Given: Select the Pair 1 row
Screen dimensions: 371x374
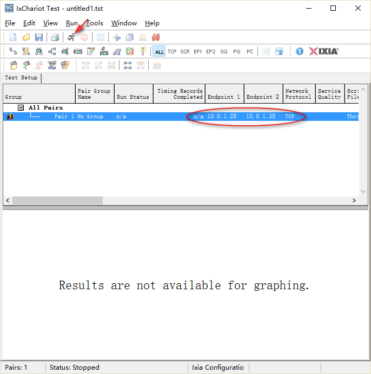Looking at the screenshot, I should (x=181, y=117).
